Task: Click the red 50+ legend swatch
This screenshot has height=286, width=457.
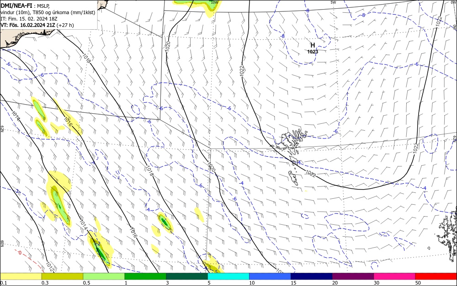Action: [436, 276]
